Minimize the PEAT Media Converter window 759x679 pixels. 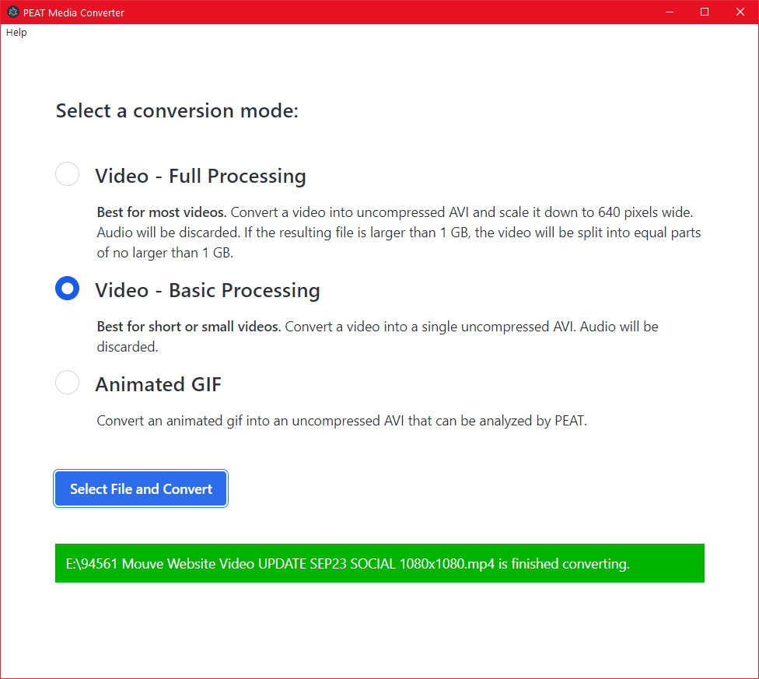coord(670,12)
